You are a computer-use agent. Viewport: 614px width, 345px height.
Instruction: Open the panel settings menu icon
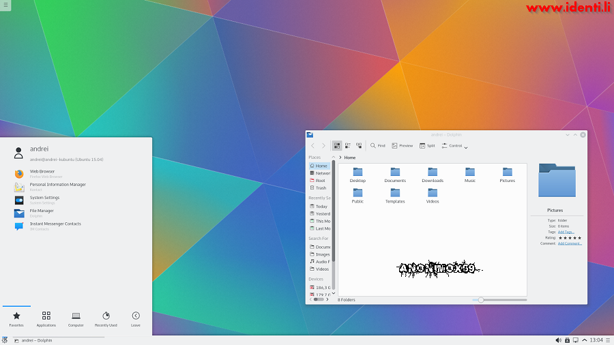(608, 340)
